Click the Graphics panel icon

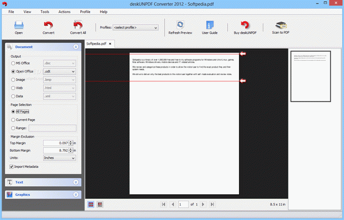(9, 195)
